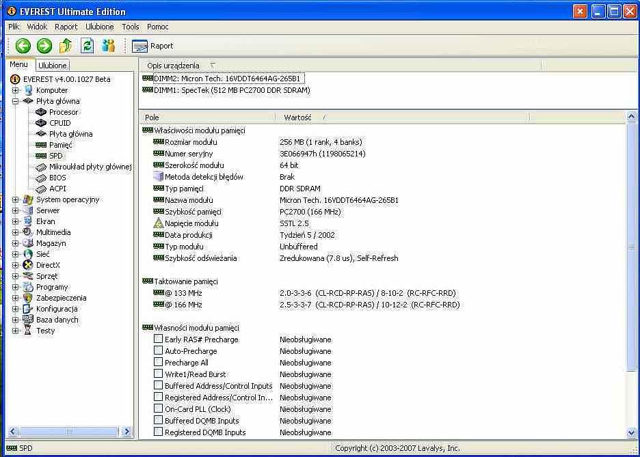
Task: Collapse the Płyta główna tree node
Action: (15, 101)
